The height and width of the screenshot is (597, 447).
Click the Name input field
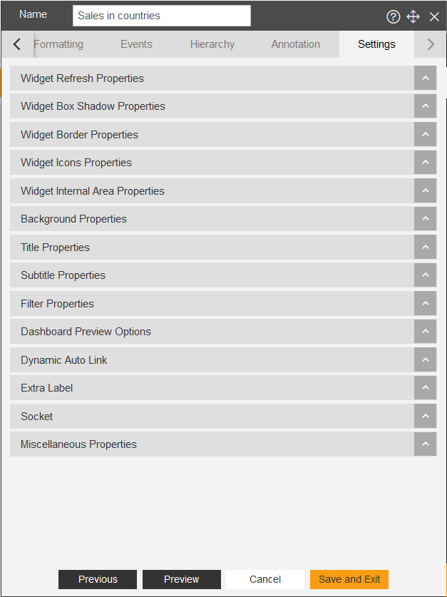click(x=162, y=16)
